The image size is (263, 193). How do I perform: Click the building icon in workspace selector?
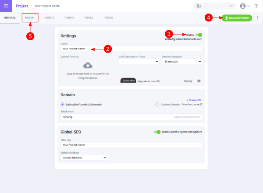coord(199,6)
